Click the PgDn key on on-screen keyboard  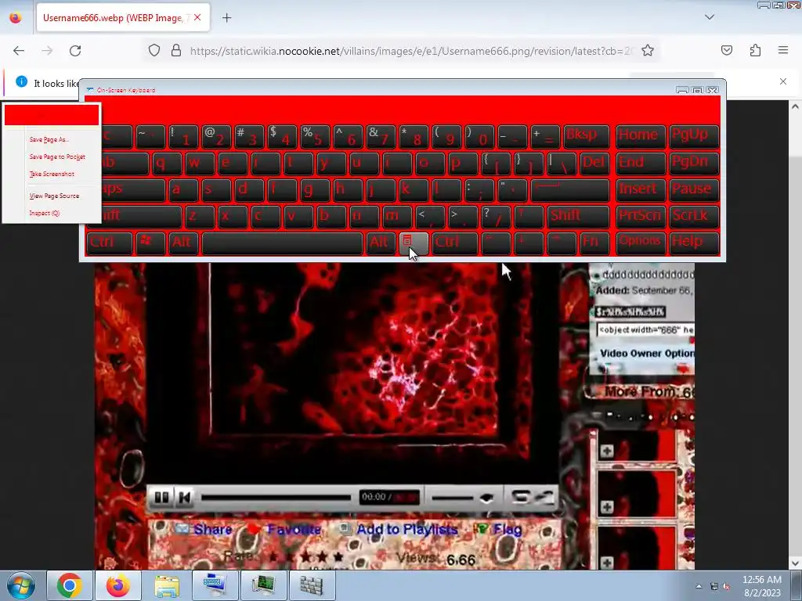pyautogui.click(x=694, y=164)
